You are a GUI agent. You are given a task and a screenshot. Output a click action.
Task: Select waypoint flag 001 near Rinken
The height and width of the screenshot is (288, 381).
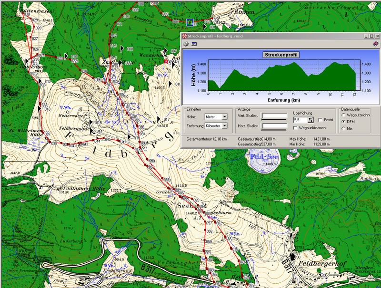pyautogui.click(x=205, y=27)
